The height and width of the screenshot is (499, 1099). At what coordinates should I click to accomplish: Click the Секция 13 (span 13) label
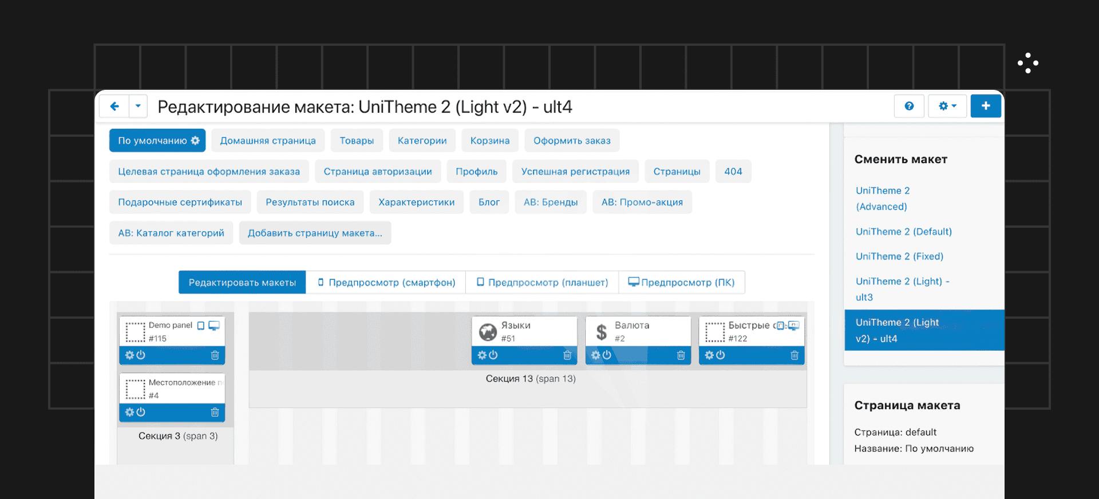point(531,379)
